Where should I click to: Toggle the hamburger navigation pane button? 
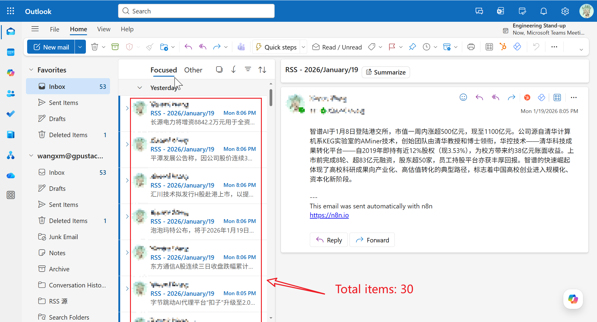(x=35, y=29)
